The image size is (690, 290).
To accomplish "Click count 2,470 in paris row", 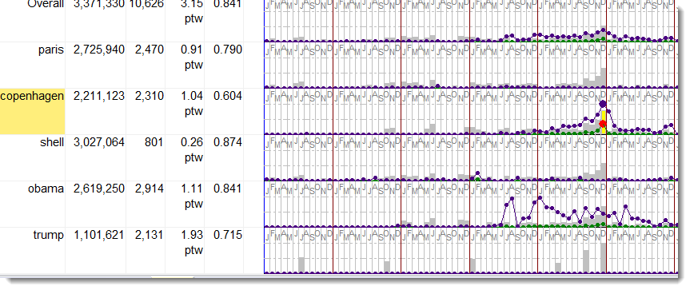I will [150, 50].
